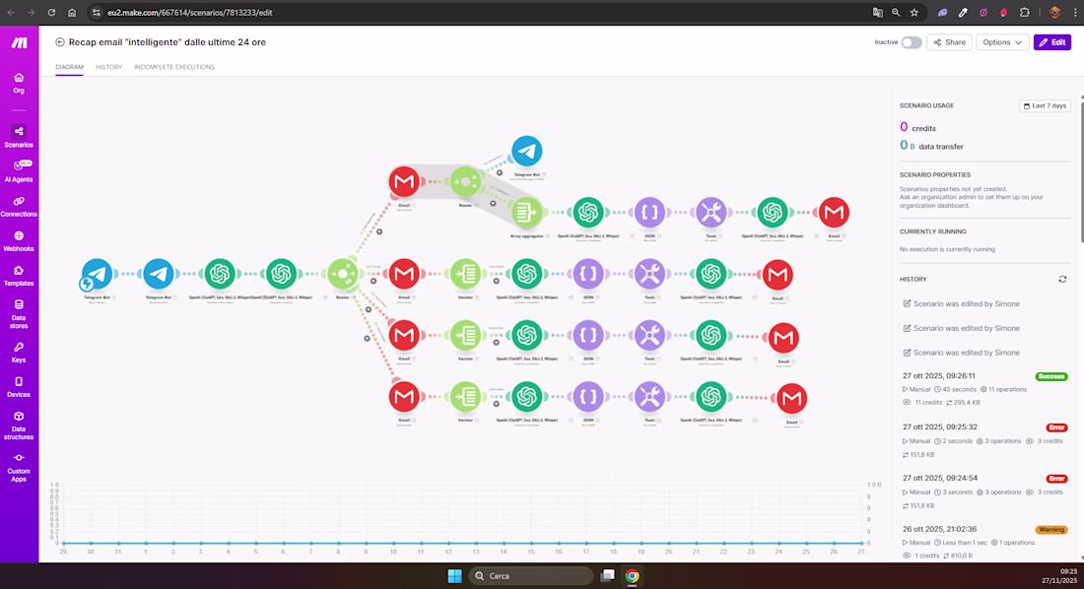Bookmark this page with the star icon
The height and width of the screenshot is (589, 1084).
(x=914, y=13)
